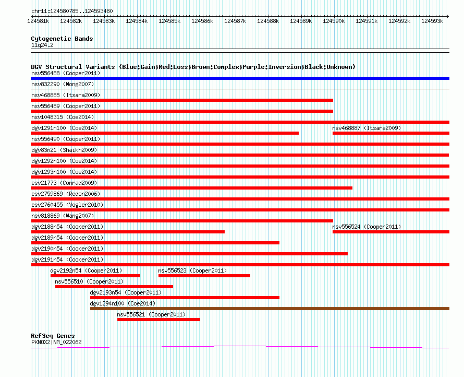The image size is (464, 377).
Task: Click the DGV Structural Variants track title
Action: [193, 67]
